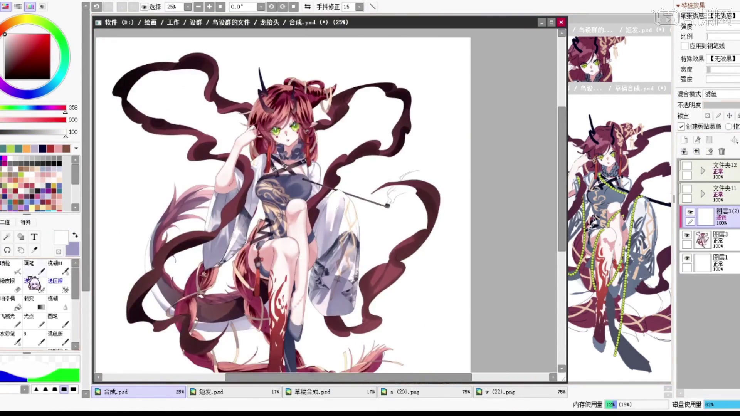Open the 纸张质感 texture dropdown
Viewport: 740px width, 416px height.
pyautogui.click(x=724, y=16)
